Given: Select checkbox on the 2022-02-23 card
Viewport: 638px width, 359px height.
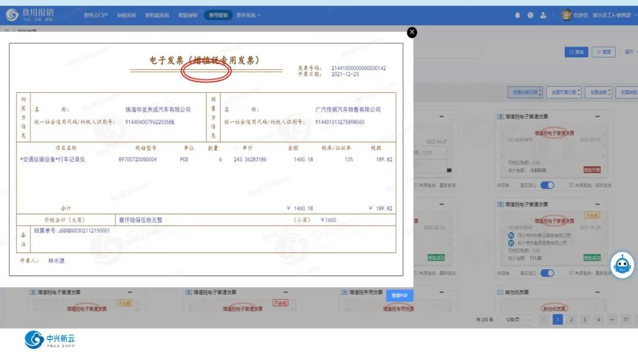Looking at the screenshot, I should click(x=453, y=205).
